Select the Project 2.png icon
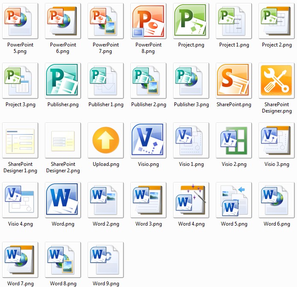Screen dimensions: 297x287 tap(276, 21)
